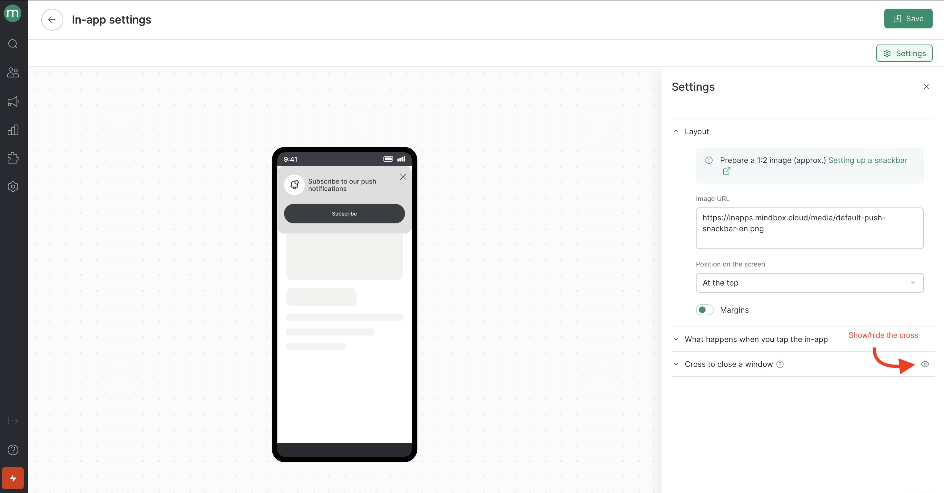The height and width of the screenshot is (493, 944).
Task: Click the Settings button top right
Action: pyautogui.click(x=904, y=53)
